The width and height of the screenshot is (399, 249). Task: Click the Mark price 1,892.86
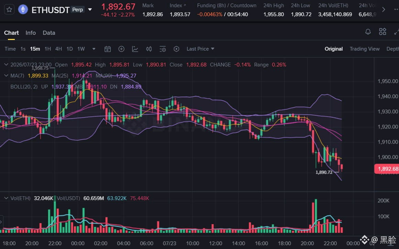pyautogui.click(x=153, y=14)
